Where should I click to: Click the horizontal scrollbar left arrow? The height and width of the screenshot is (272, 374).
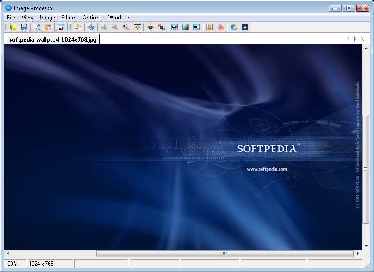pos(8,254)
